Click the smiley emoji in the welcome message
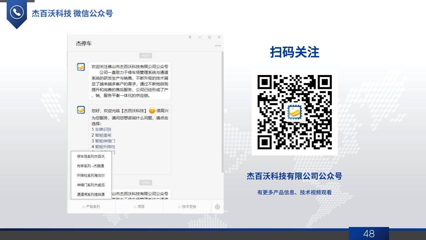Screen dimensions: 426x240 click(x=152, y=111)
